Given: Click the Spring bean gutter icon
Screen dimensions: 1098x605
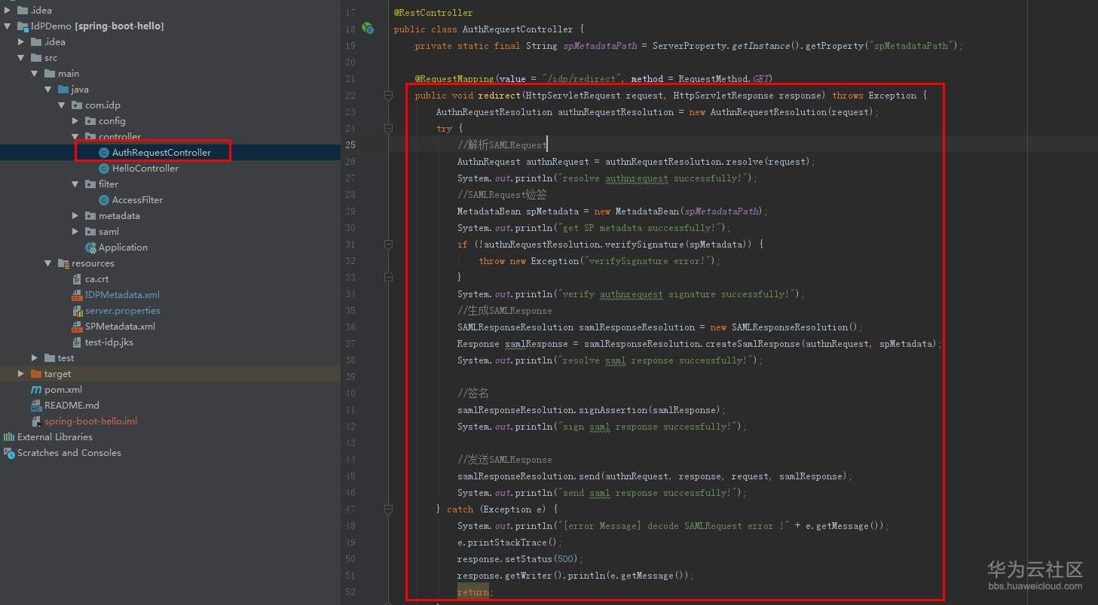Looking at the screenshot, I should pos(368,29).
